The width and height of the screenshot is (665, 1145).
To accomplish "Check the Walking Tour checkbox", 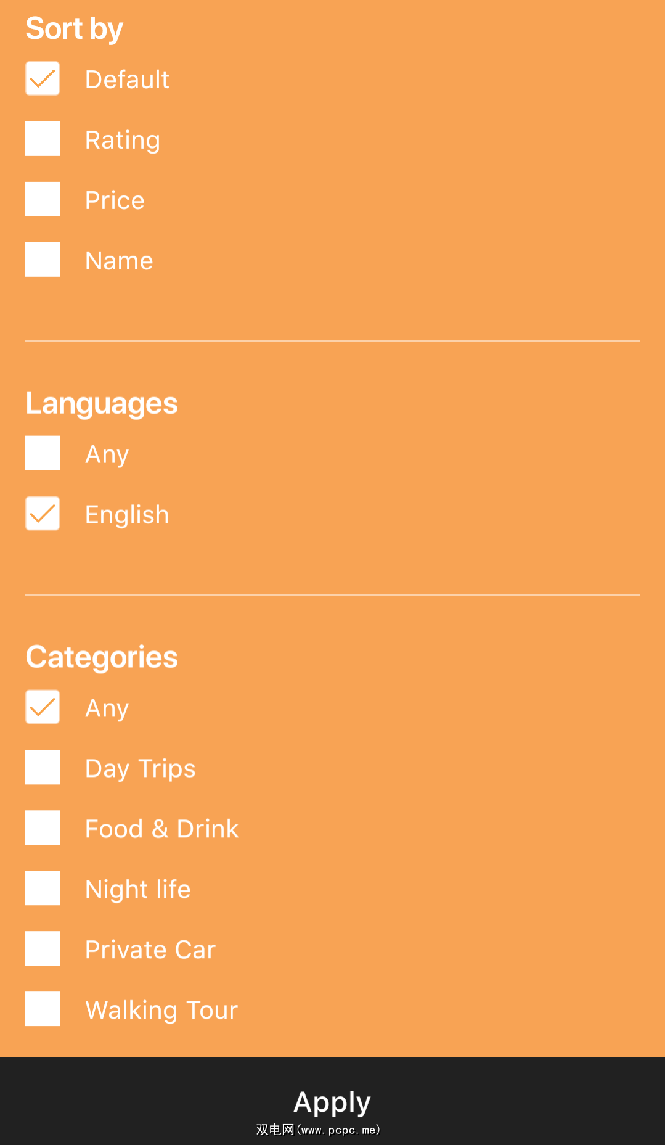I will point(43,1009).
